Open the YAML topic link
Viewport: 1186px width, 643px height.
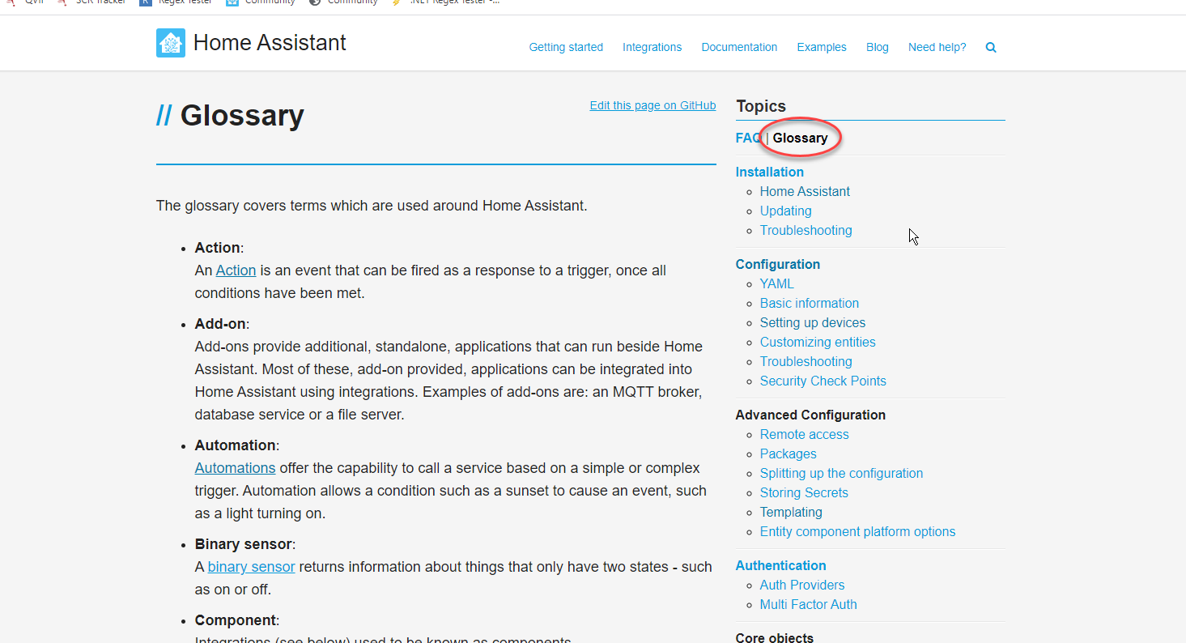click(x=777, y=283)
